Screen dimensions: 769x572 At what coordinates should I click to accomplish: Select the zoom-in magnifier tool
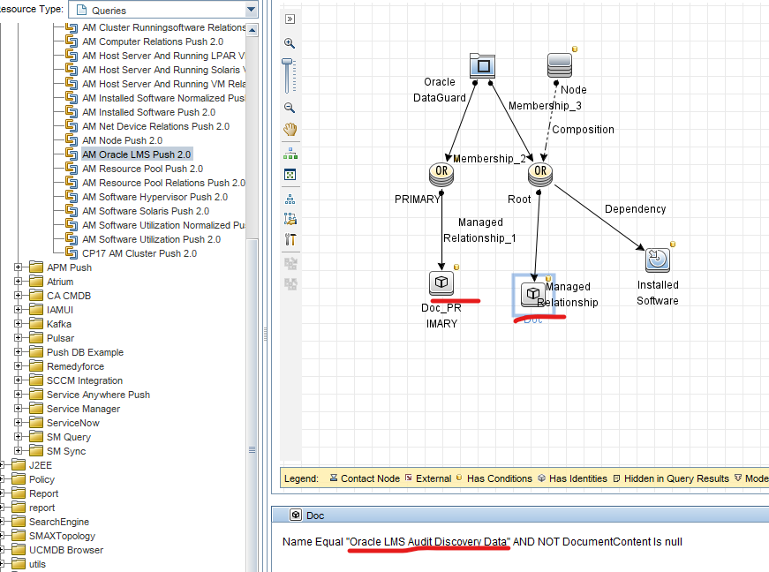tap(290, 42)
